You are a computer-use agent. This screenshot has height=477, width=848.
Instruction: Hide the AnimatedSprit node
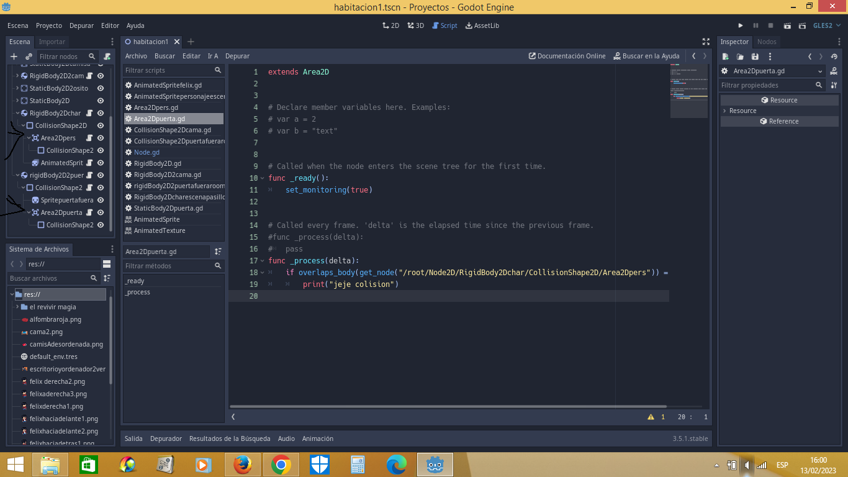[x=101, y=163]
